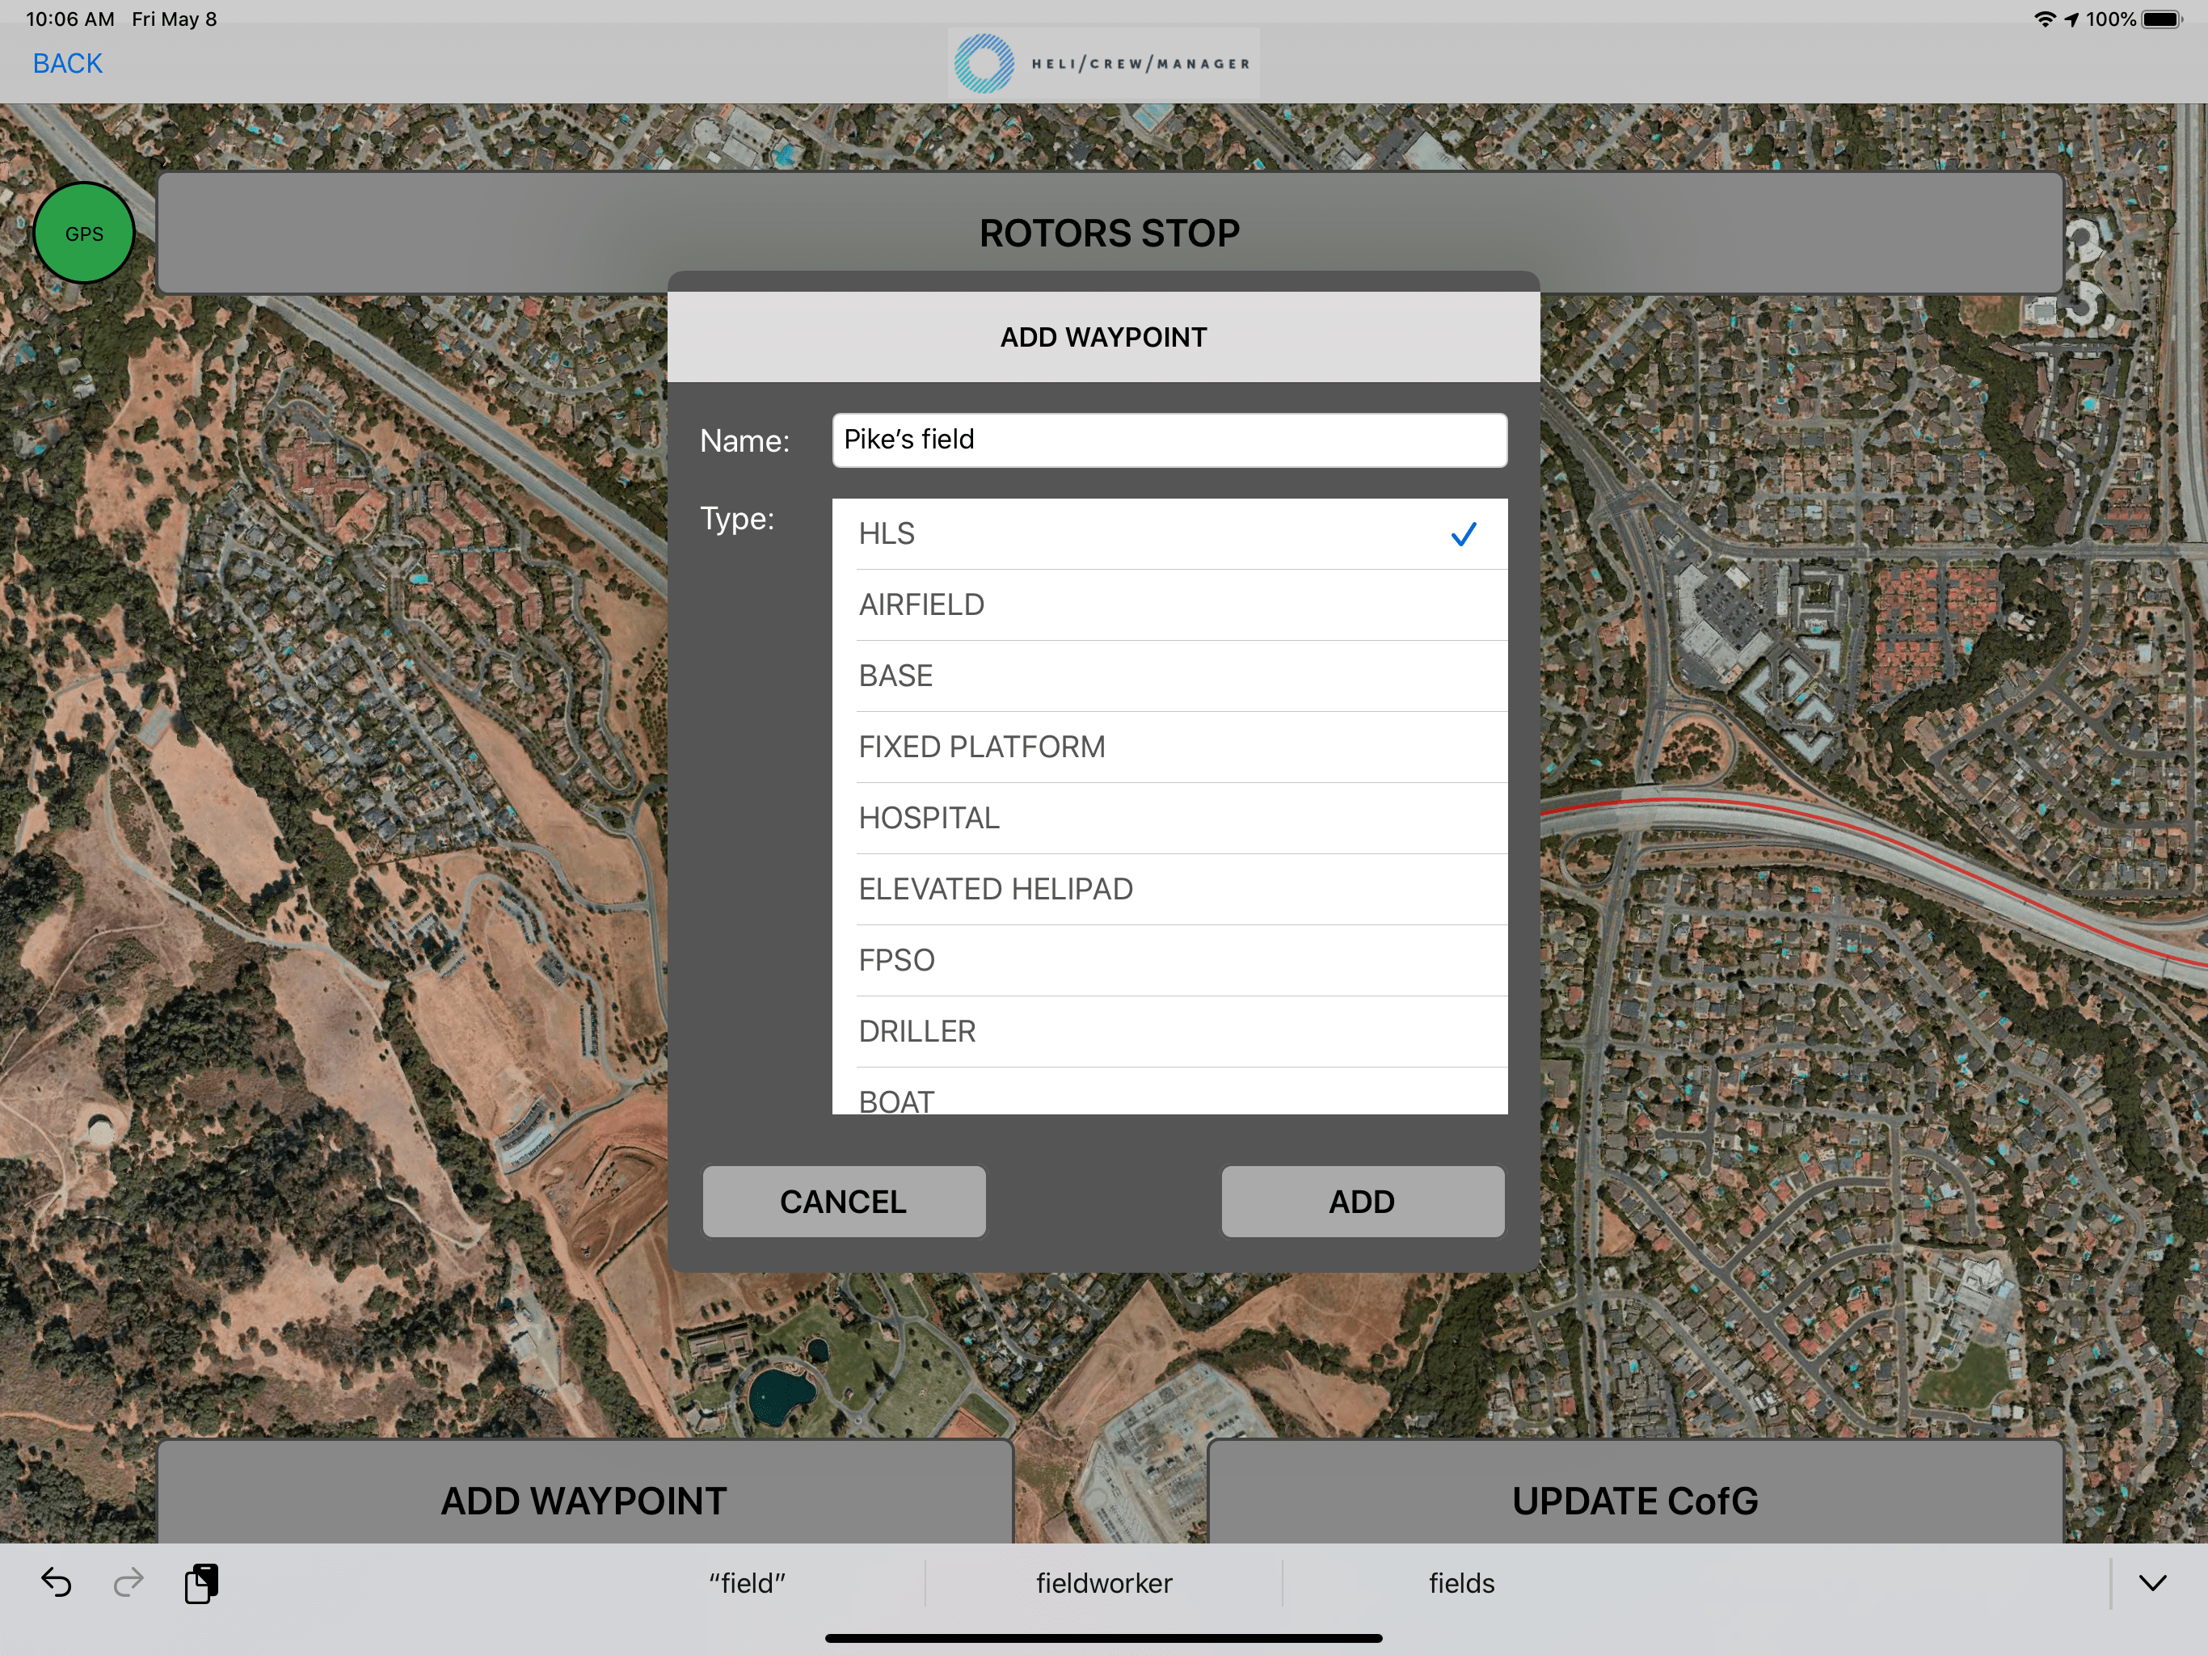
Task: Choose FIXED PLATFORM type
Action: click(x=1168, y=747)
